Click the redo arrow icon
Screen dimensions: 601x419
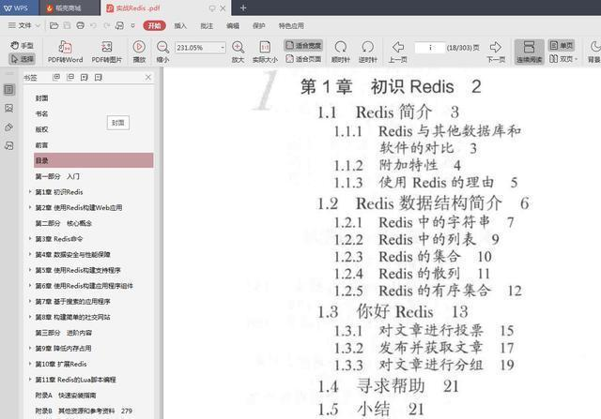pyautogui.click(x=106, y=25)
